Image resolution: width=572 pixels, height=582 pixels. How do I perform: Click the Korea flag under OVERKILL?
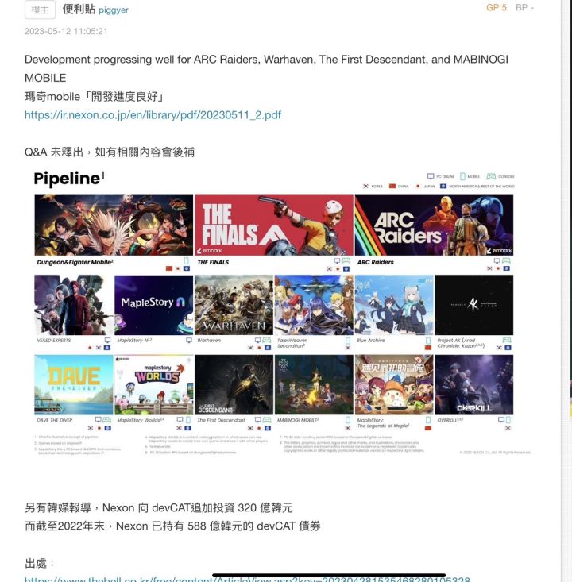(508, 428)
